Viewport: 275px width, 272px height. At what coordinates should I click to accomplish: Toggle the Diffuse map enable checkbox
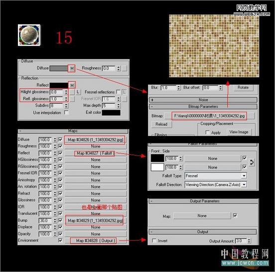click(60, 139)
